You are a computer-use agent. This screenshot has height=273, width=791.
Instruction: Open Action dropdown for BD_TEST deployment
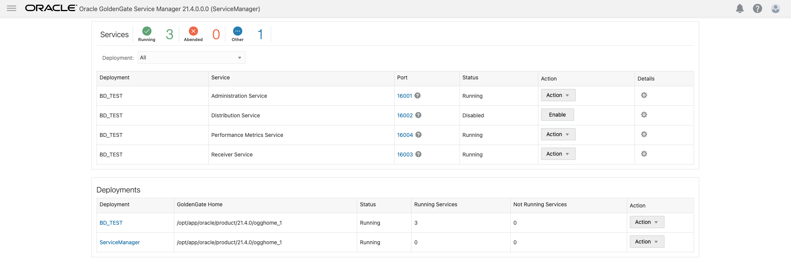pos(646,222)
